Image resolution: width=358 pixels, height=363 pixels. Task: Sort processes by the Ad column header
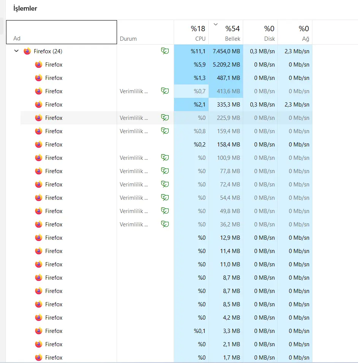(62, 32)
